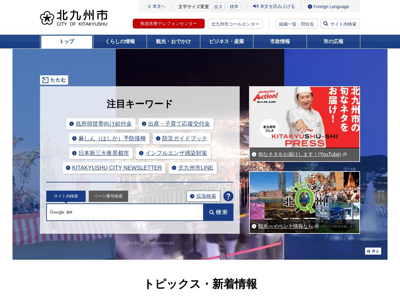This screenshot has height=300, width=400.
Task: Select the 市政情報 navigation tab
Action: tap(280, 42)
